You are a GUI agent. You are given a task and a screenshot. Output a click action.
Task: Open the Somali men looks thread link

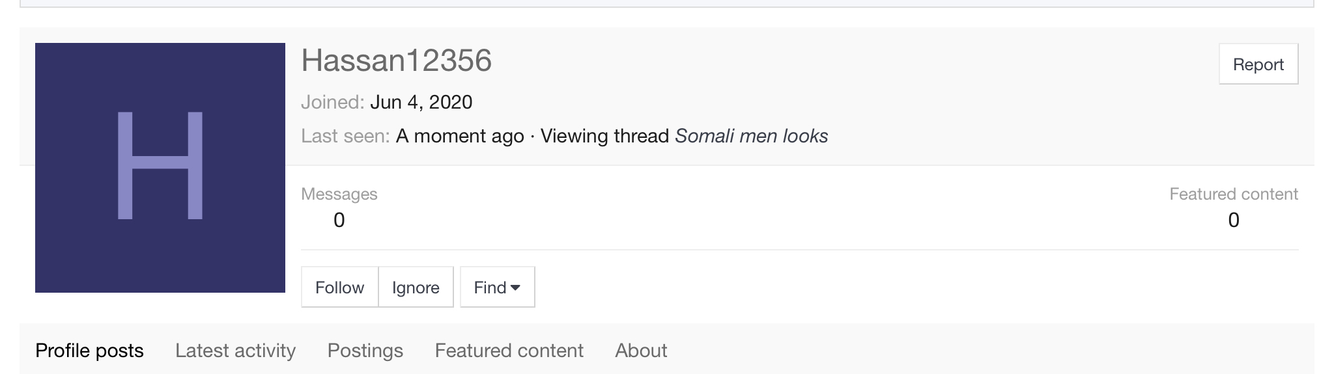click(752, 136)
